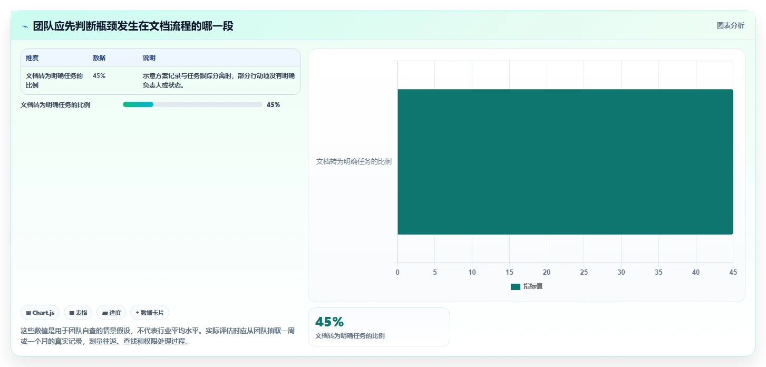Click the 维度 column header
766x367 pixels.
(x=32, y=58)
